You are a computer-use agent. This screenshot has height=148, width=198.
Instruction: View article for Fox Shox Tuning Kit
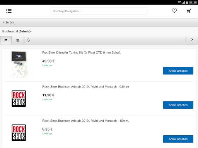click(178, 71)
